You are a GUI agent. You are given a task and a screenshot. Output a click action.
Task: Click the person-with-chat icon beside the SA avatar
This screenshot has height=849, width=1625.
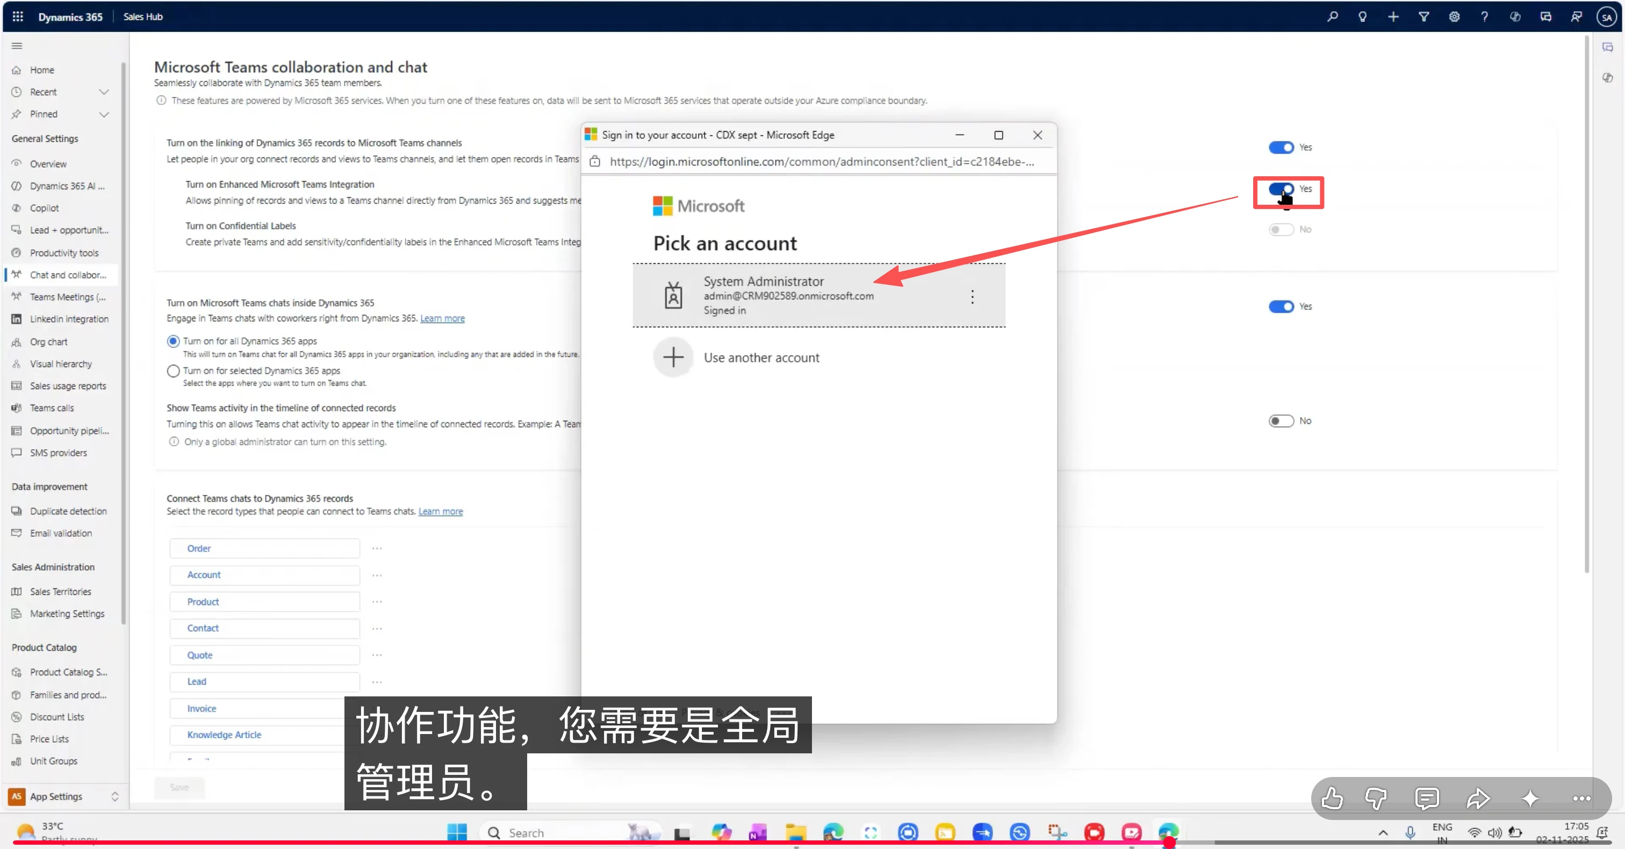[1576, 17]
